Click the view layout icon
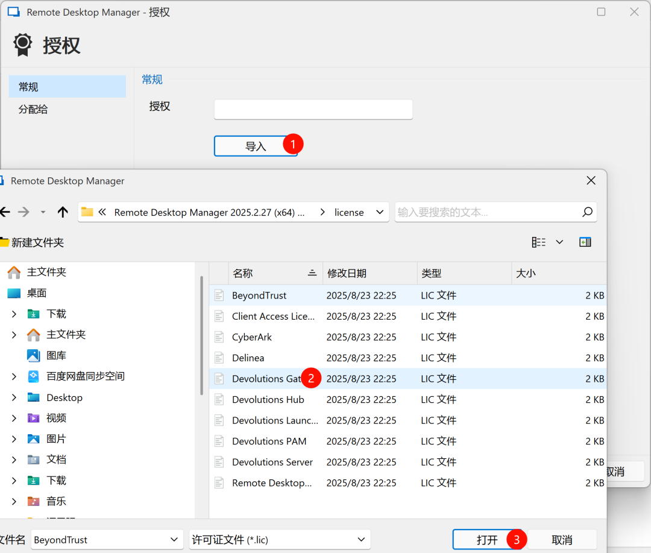The height and width of the screenshot is (553, 651). 538,242
